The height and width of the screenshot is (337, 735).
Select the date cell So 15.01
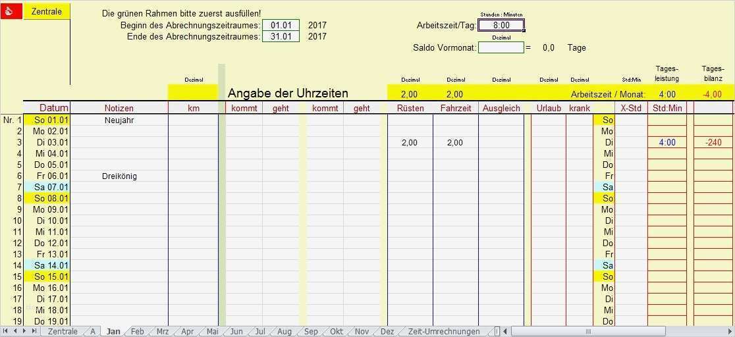47,276
